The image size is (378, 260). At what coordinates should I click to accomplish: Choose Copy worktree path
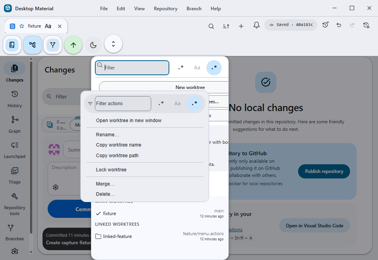[x=145, y=155]
